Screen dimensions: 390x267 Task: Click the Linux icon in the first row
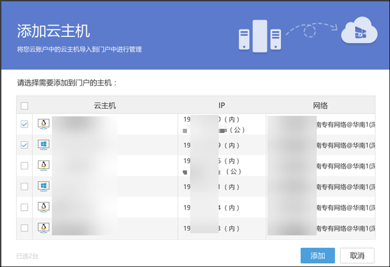[43, 124]
